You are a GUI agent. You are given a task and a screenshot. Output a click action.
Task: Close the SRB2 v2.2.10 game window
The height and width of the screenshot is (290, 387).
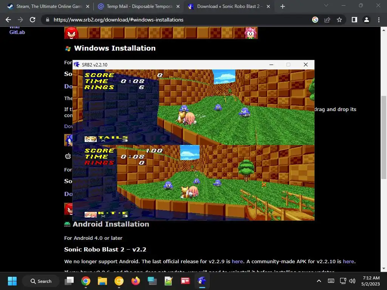point(305,65)
